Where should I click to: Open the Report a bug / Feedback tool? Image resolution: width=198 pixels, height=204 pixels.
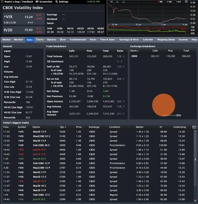[x=17, y=2]
